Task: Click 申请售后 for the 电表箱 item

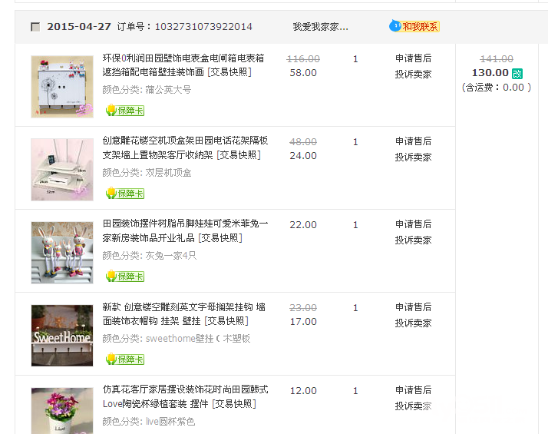Action: coord(413,58)
